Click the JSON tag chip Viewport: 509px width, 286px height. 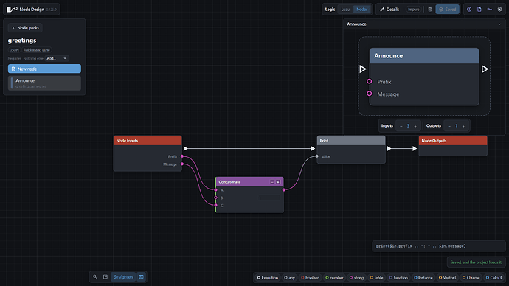click(x=14, y=50)
